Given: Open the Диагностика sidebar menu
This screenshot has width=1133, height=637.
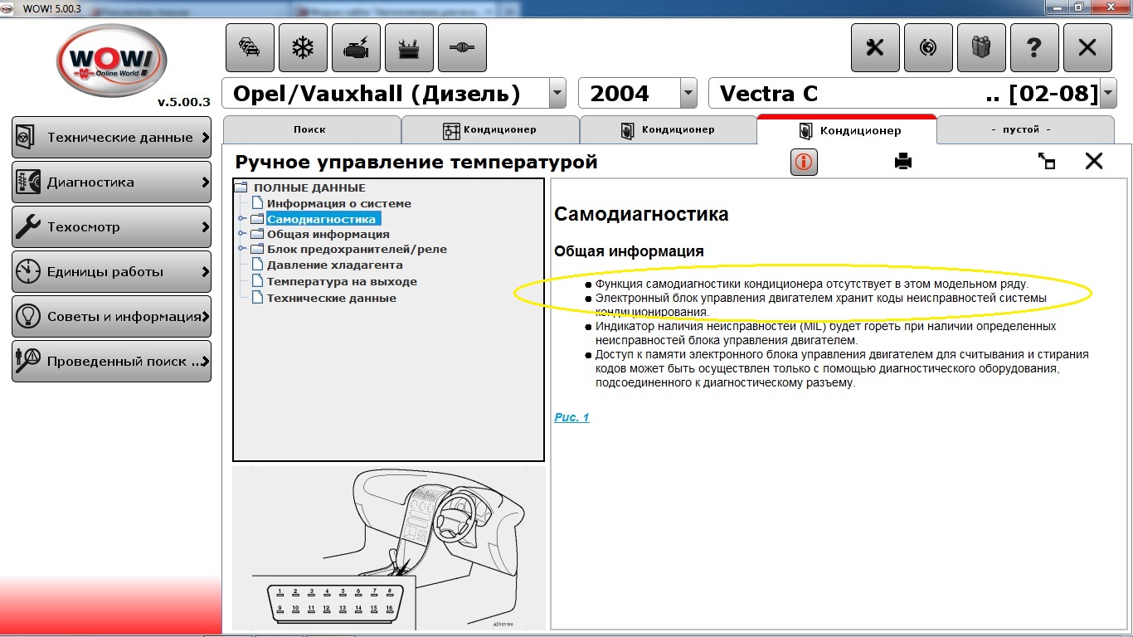Looking at the screenshot, I should pos(111,182).
